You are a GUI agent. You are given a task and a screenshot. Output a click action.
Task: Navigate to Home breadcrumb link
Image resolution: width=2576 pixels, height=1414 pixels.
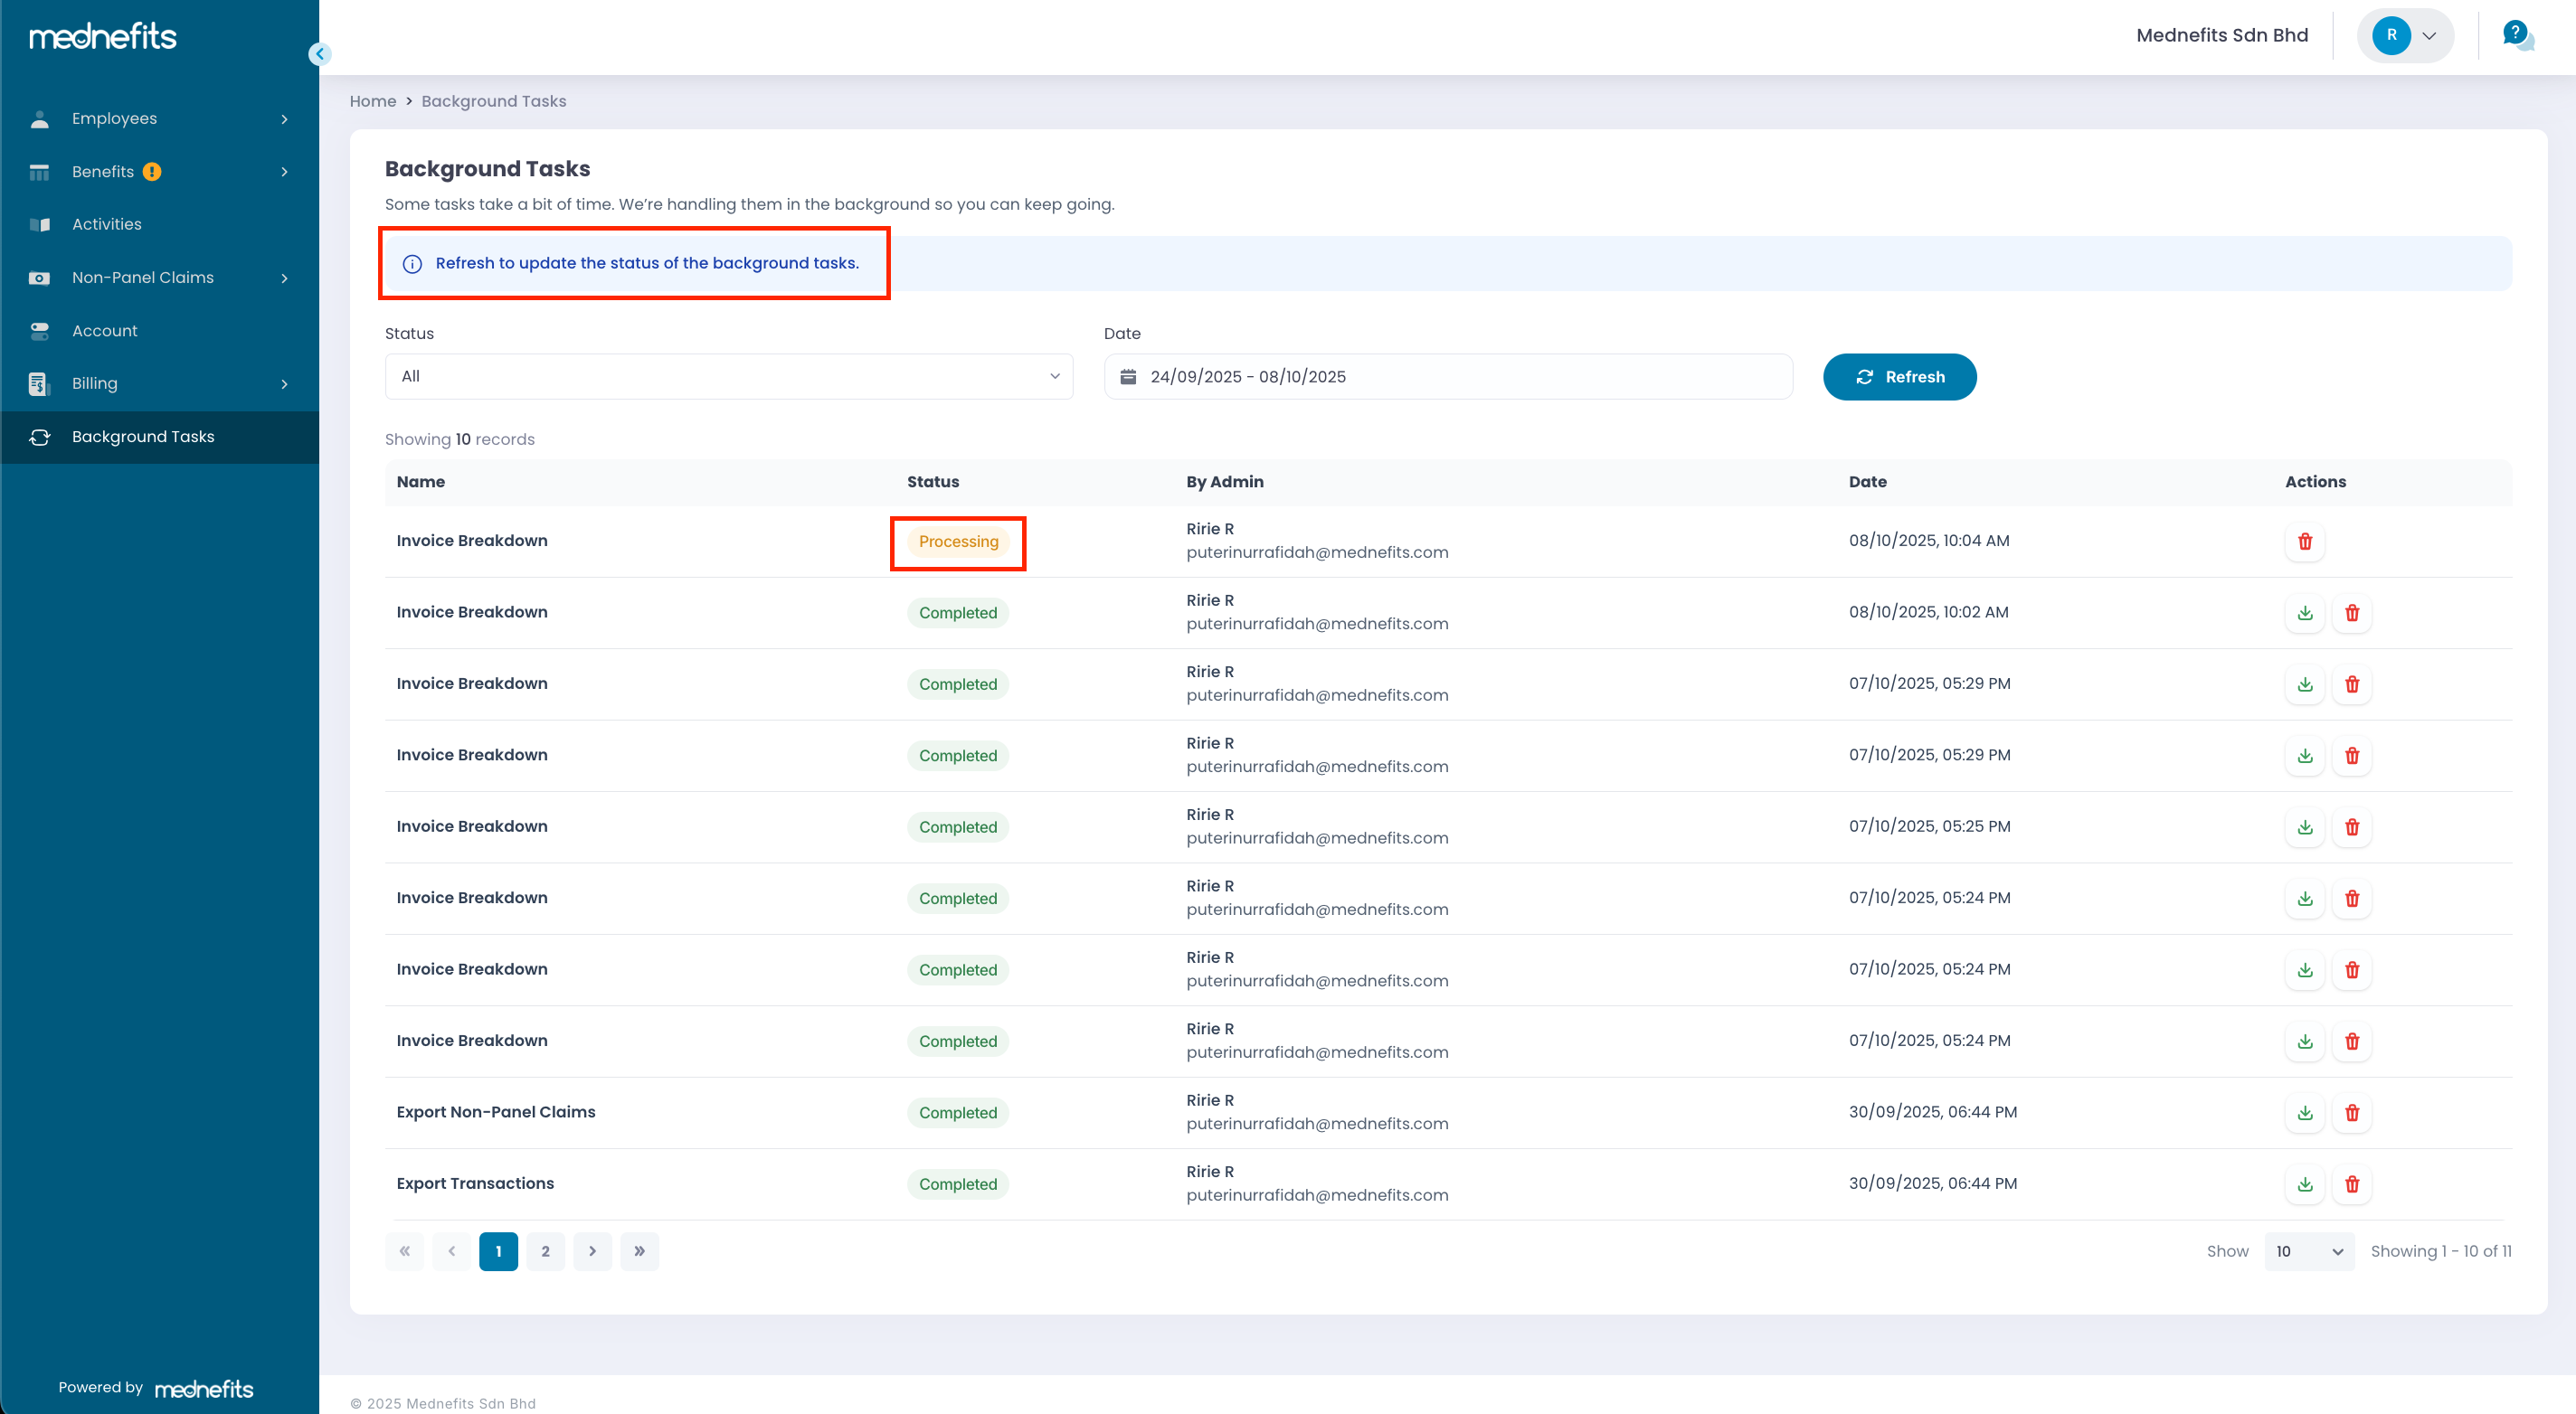point(372,101)
